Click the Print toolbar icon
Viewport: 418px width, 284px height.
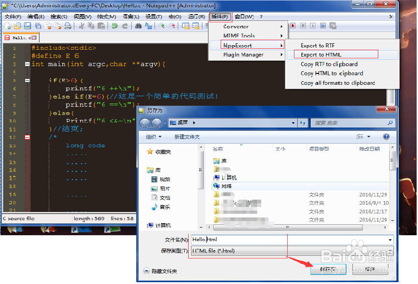[x=68, y=26]
